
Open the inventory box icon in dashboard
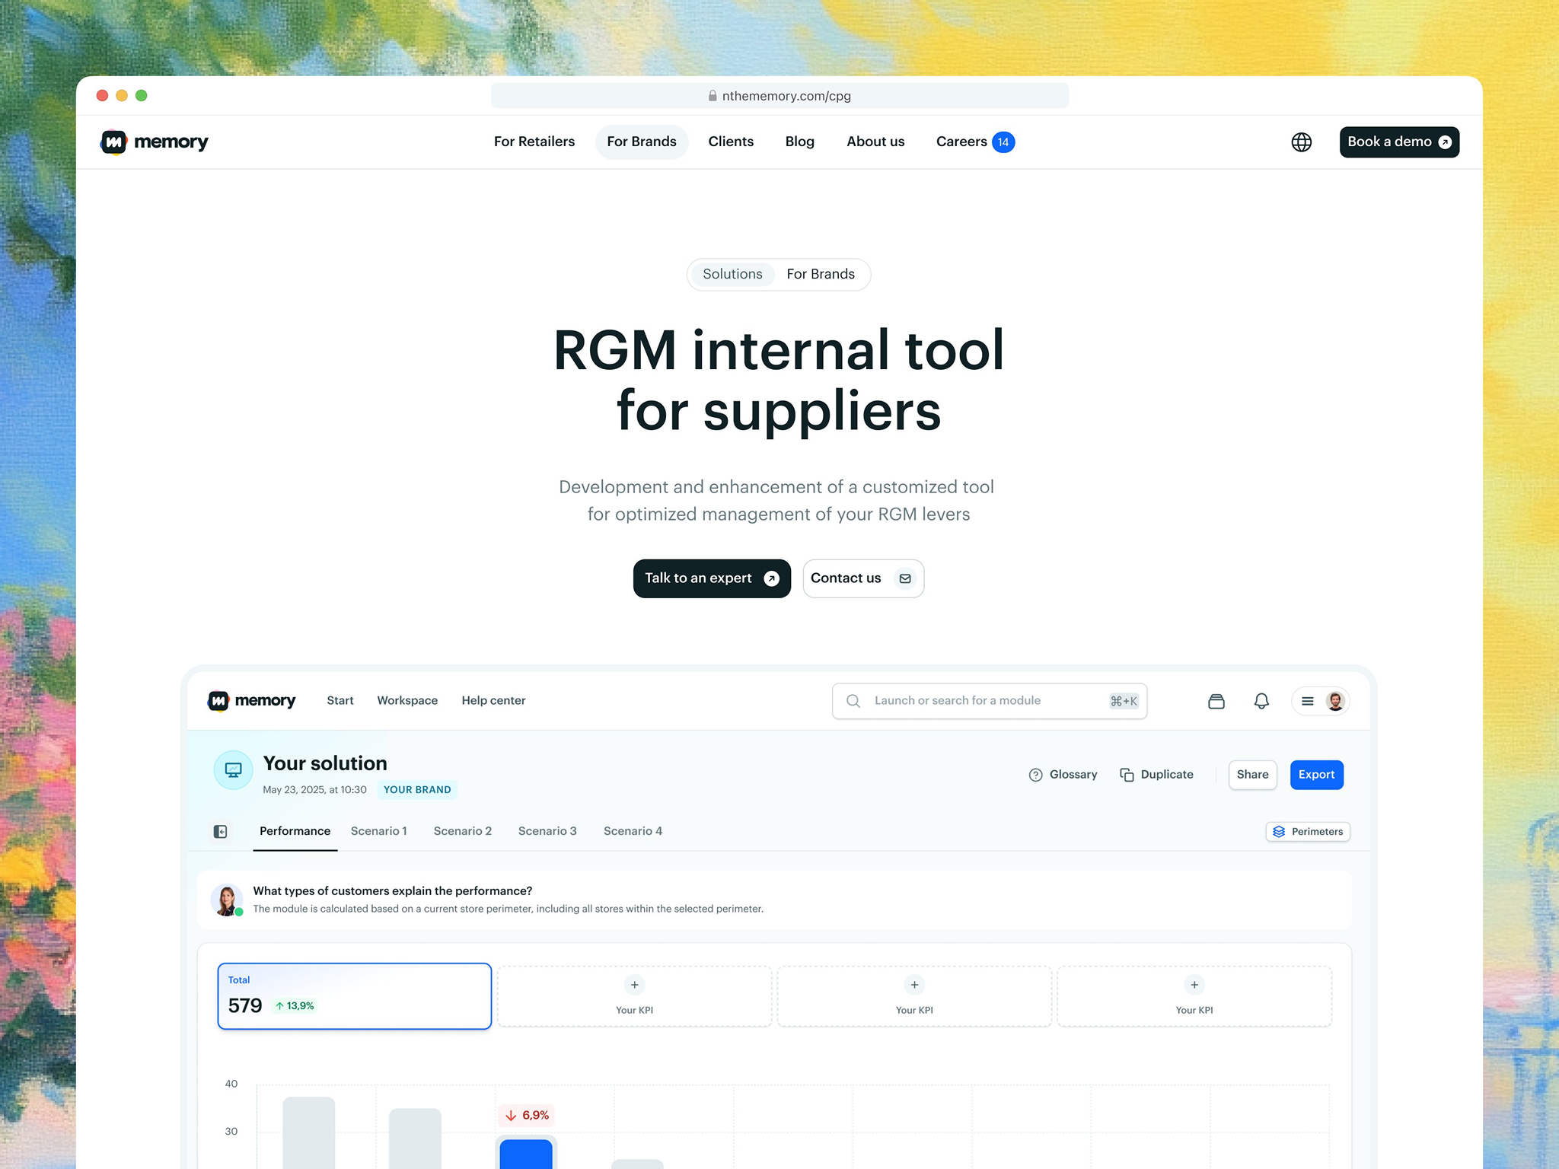[x=1216, y=701]
